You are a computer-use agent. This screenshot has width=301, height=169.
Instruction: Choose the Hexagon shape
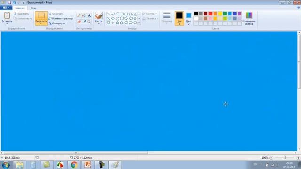pos(122,19)
